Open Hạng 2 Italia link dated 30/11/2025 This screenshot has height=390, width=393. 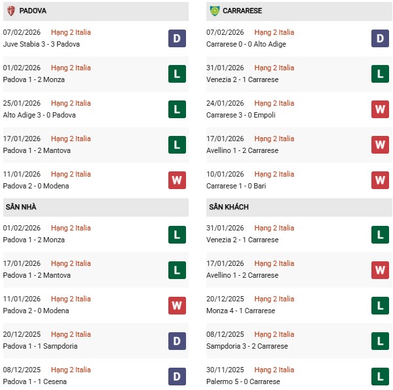click(x=274, y=370)
